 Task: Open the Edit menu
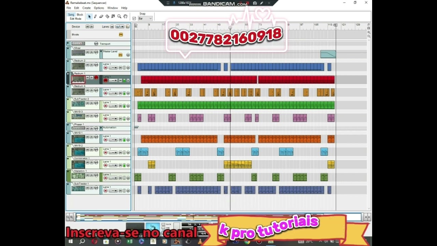click(76, 8)
